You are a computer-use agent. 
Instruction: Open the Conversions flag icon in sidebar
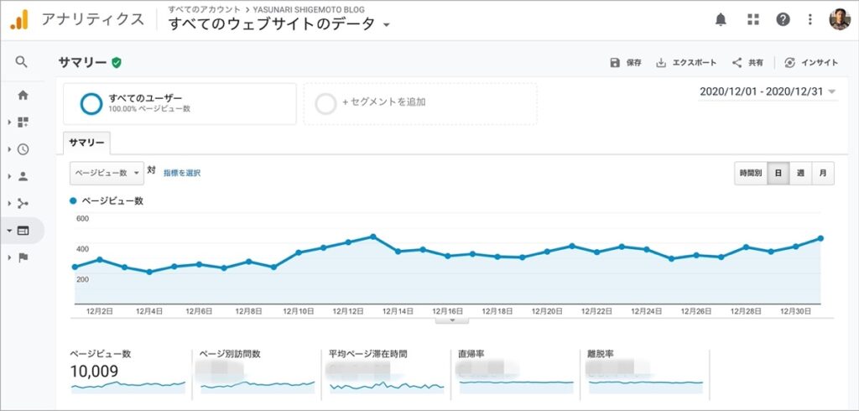point(23,258)
